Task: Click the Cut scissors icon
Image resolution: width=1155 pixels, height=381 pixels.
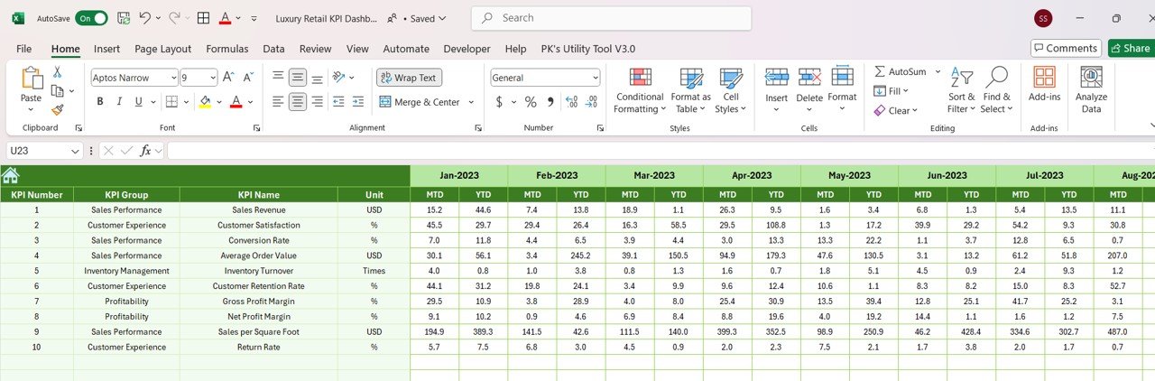Action: (x=58, y=72)
